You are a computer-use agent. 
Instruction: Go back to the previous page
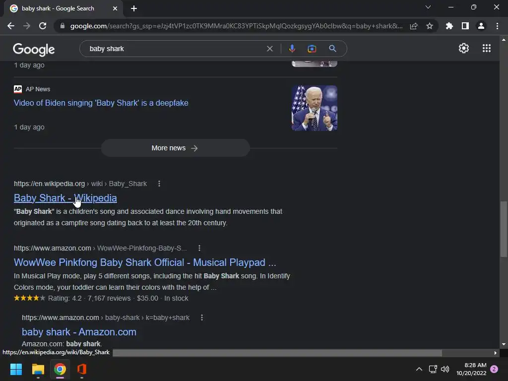11,26
